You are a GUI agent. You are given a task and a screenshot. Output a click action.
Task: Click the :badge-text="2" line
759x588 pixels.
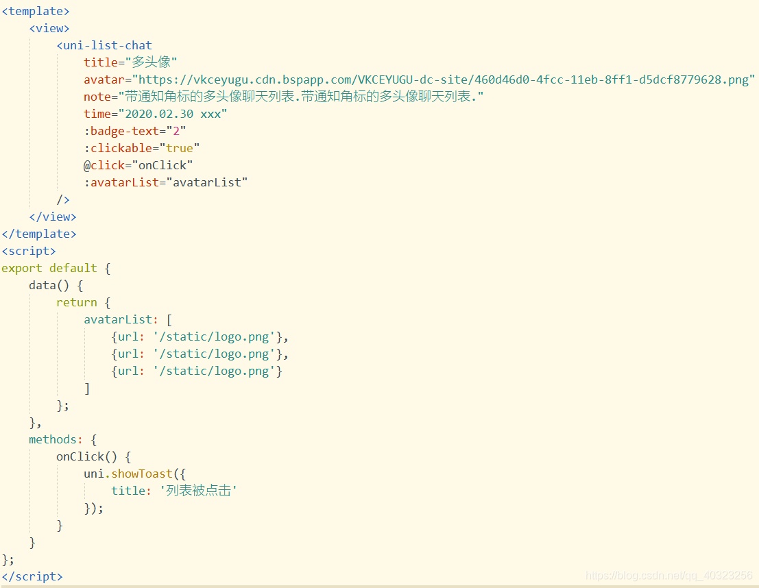[134, 131]
